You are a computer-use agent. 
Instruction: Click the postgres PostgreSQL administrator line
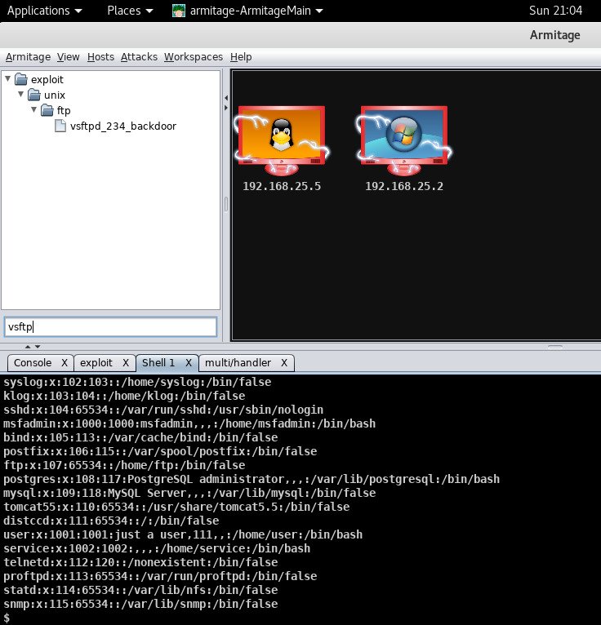pyautogui.click(x=252, y=479)
